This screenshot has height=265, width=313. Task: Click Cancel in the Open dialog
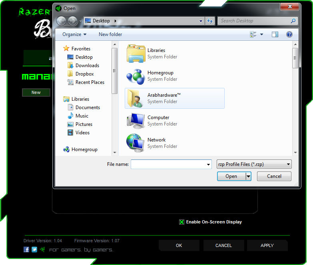274,176
